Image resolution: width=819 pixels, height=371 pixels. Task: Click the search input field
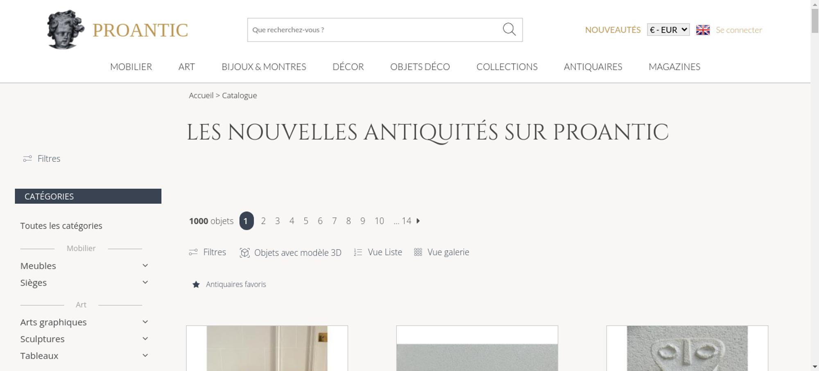click(x=375, y=30)
